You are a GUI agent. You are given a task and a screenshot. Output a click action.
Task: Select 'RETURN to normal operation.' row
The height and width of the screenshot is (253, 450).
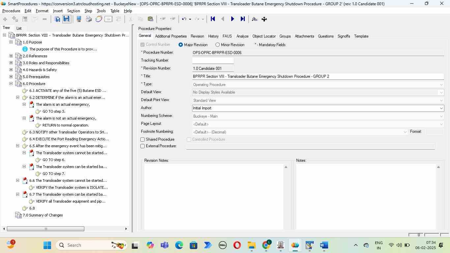tap(66, 125)
